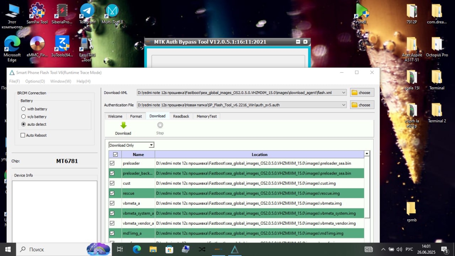Open the Help(H) menu
This screenshot has height=256, width=455.
(x=84, y=81)
